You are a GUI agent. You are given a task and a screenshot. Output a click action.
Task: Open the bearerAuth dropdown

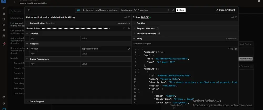pos(123,23)
